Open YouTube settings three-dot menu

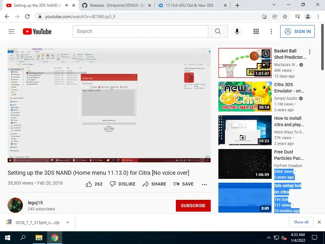tap(271, 31)
